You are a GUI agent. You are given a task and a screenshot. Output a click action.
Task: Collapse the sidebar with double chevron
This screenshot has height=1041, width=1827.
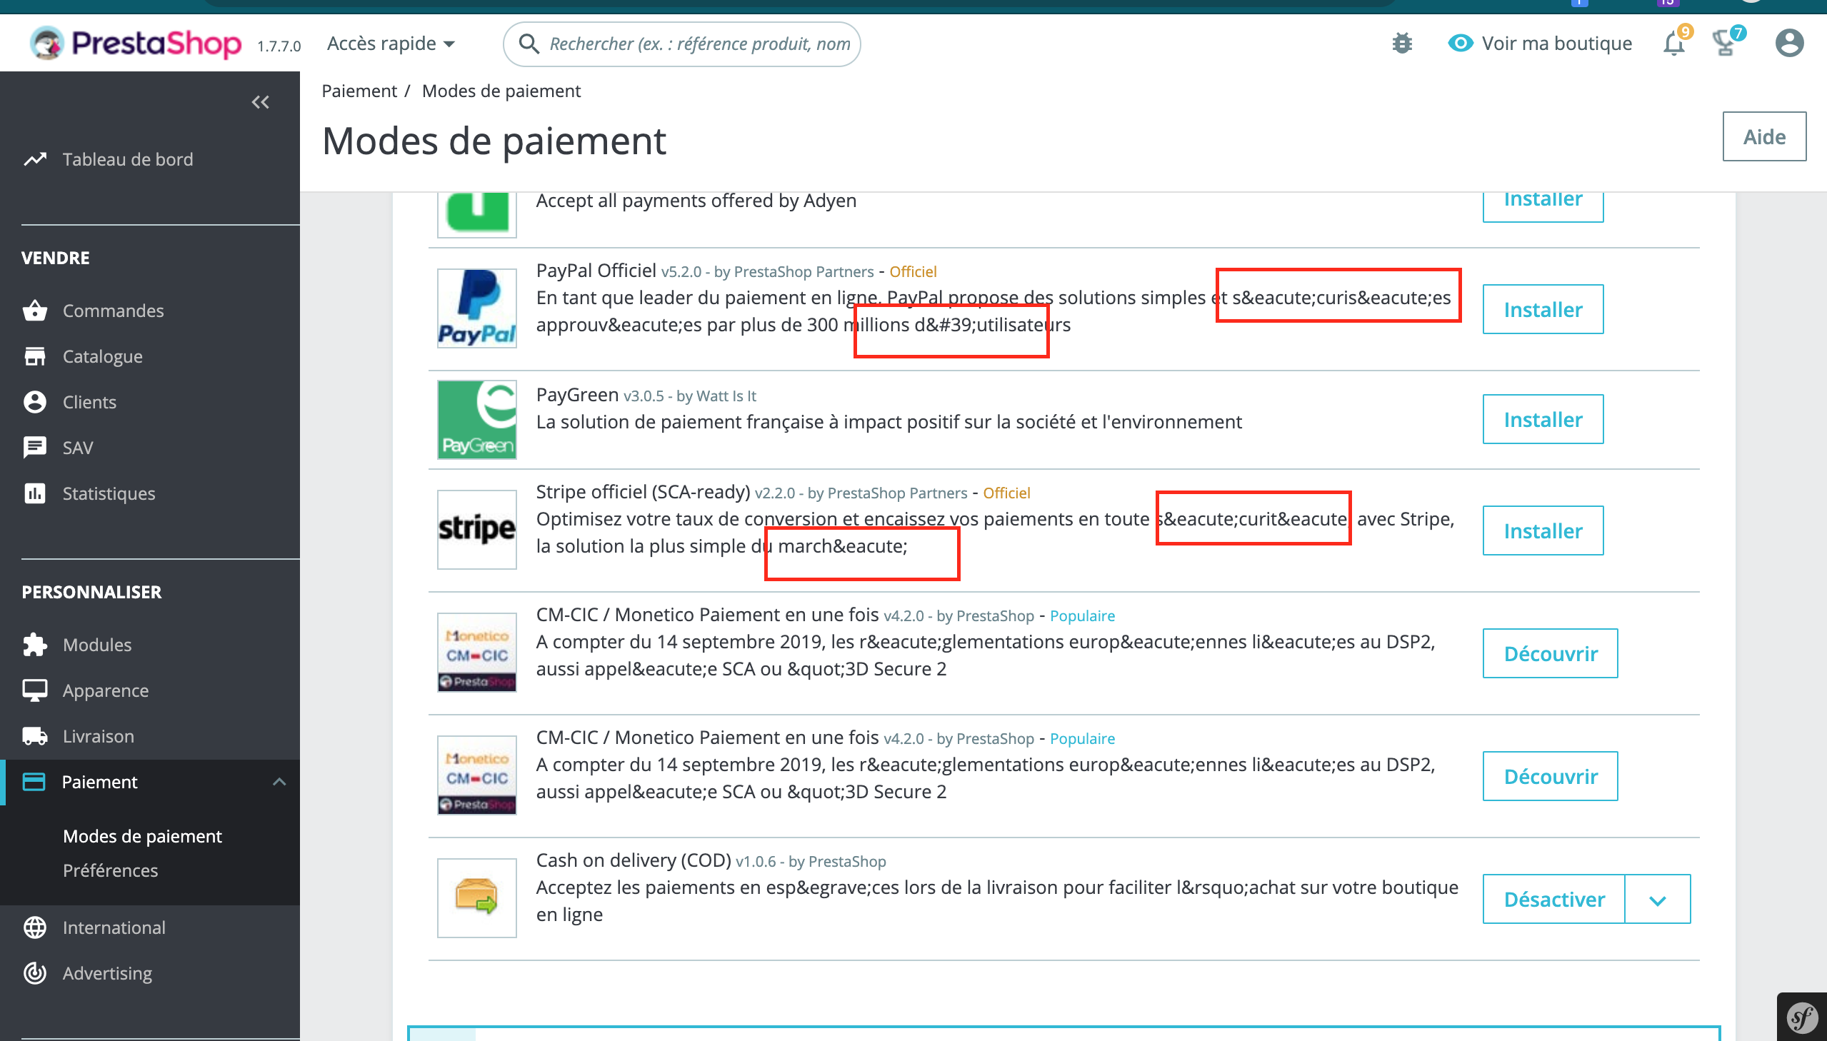(x=260, y=102)
